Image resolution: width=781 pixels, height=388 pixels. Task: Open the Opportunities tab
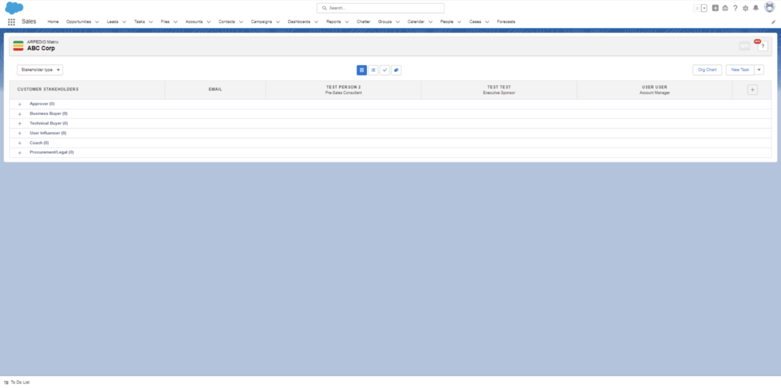79,22
